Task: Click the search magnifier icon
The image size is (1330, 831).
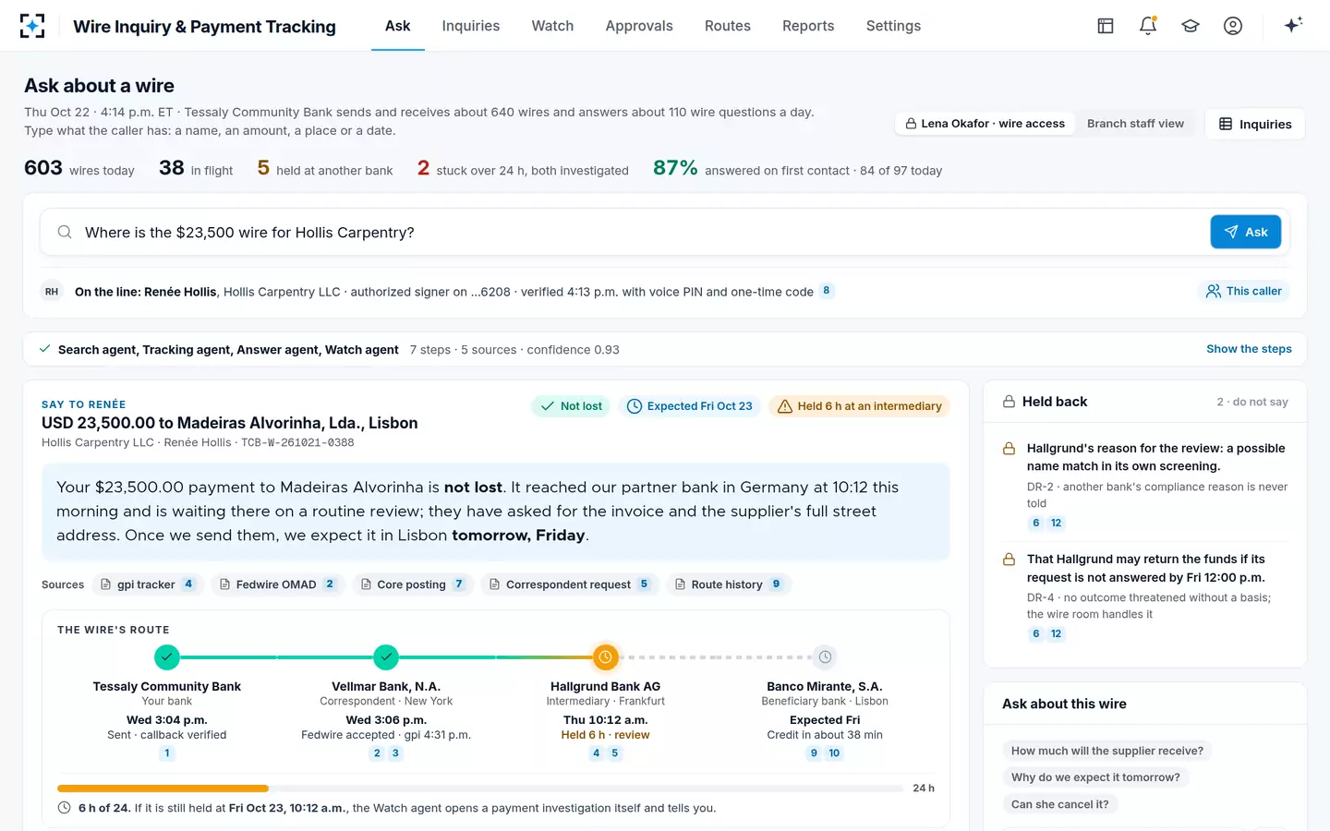Action: [x=65, y=232]
